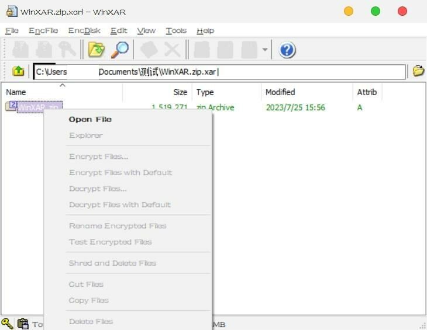Sort list by Modified column header
This screenshot has width=427, height=330.
[280, 92]
